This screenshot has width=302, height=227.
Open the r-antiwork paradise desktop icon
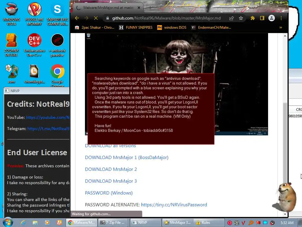coord(58,45)
